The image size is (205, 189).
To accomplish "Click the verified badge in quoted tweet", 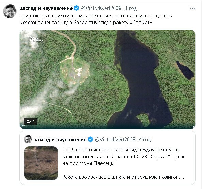I will coord(91,140).
